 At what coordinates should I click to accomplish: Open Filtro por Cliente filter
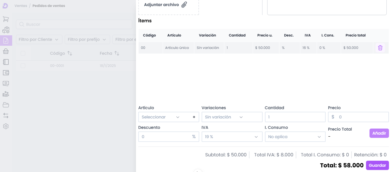click(x=39, y=39)
